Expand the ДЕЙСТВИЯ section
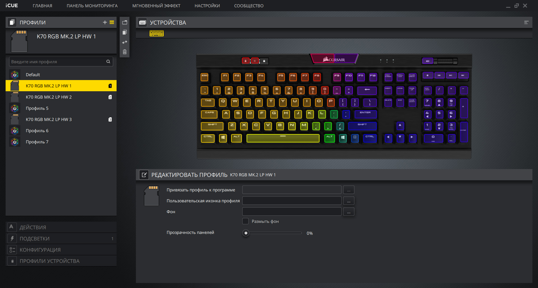538x288 pixels. click(x=33, y=227)
